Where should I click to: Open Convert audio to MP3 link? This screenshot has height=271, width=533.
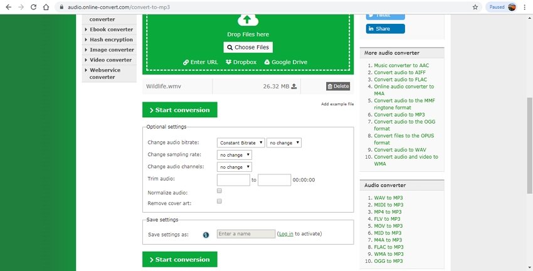click(x=399, y=115)
